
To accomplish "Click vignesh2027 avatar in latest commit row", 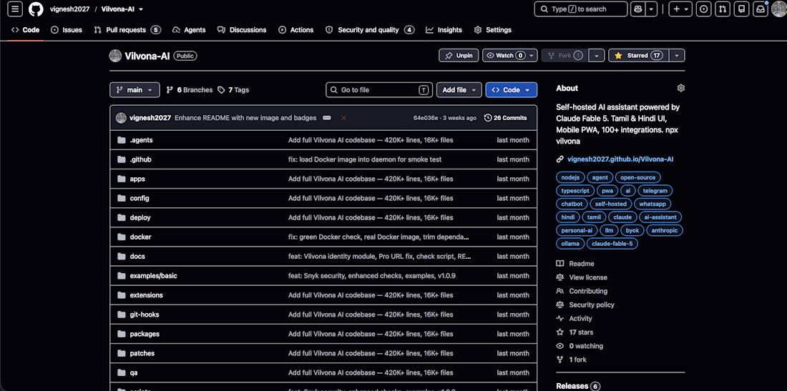I will pyautogui.click(x=121, y=118).
